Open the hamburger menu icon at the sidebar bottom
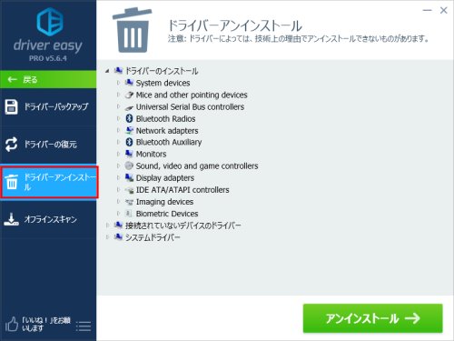Screen dimensions: 454x341 (84, 326)
